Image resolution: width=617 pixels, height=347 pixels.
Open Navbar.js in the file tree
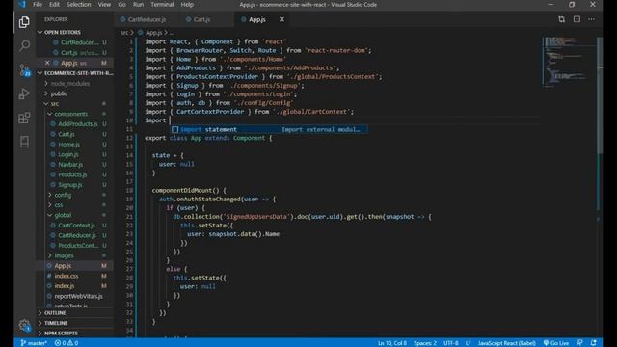(70, 165)
